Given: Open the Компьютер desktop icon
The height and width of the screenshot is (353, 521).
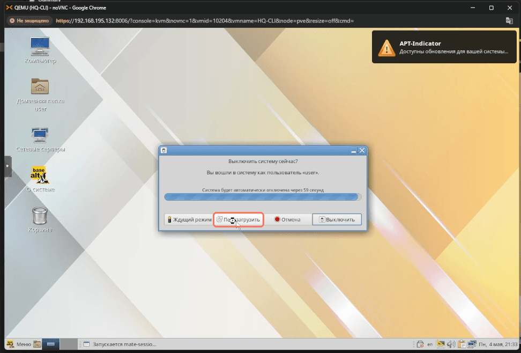Looking at the screenshot, I should pyautogui.click(x=40, y=50).
